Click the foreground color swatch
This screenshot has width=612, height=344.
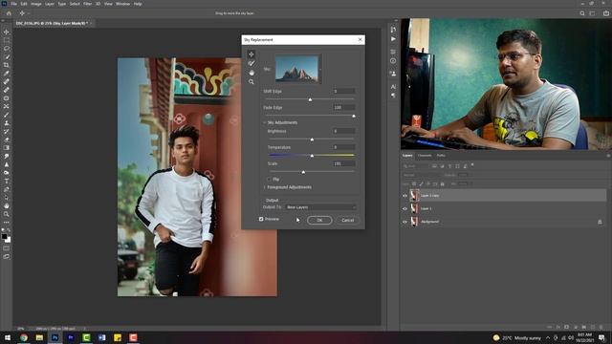tap(4, 236)
